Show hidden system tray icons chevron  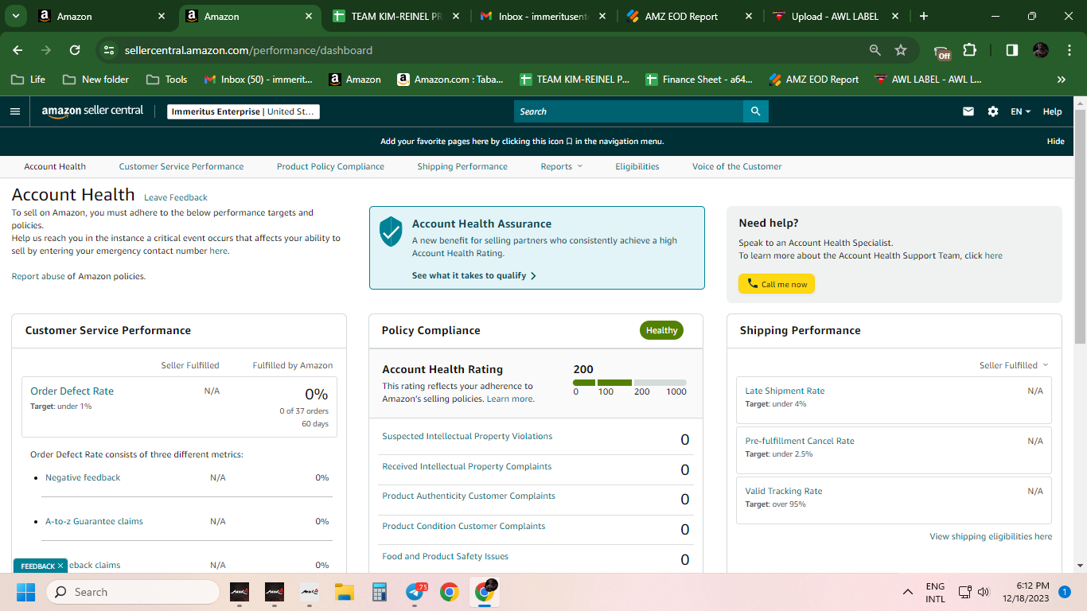point(907,592)
